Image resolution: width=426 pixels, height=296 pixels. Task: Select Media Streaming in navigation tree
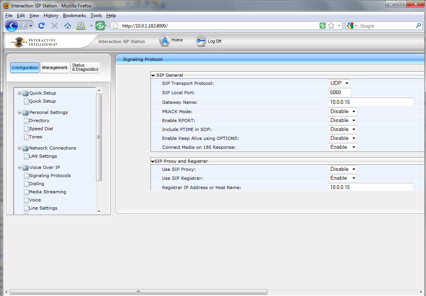point(48,192)
